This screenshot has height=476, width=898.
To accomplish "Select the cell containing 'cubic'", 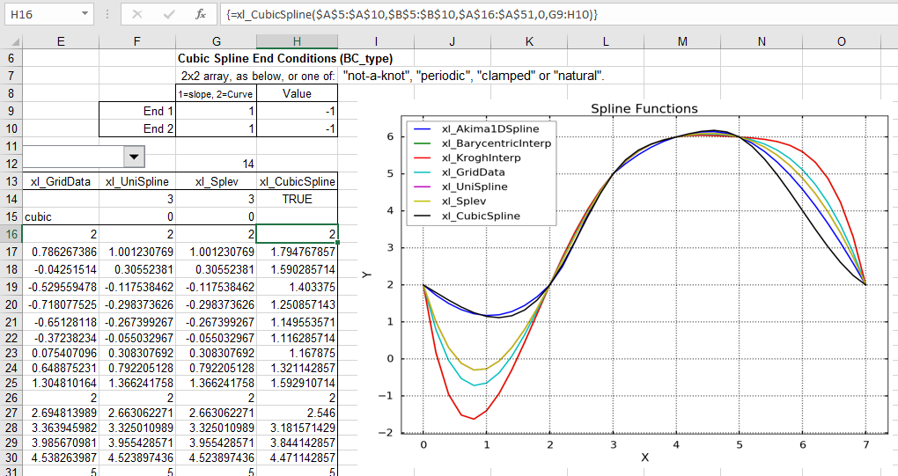I will tap(60, 216).
